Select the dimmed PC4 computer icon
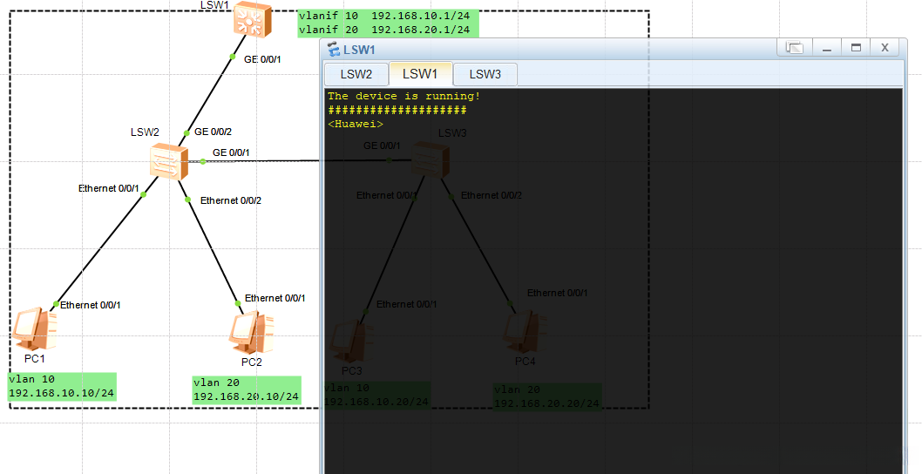This screenshot has height=474, width=922. coord(525,332)
